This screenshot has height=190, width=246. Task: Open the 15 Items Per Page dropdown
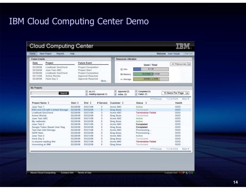pyautogui.click(x=175, y=93)
